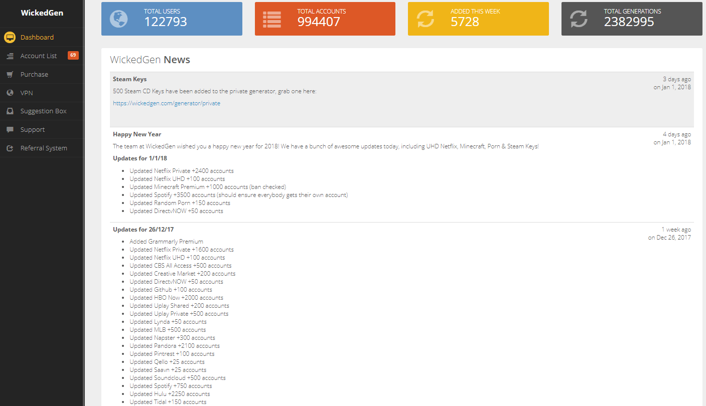Image resolution: width=706 pixels, height=406 pixels.
Task: Click the Happy New Year news title
Action: [x=137, y=134]
